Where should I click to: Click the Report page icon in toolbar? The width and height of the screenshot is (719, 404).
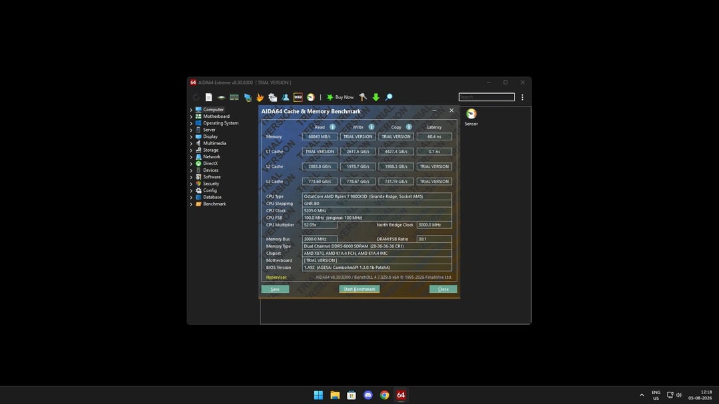[208, 97]
